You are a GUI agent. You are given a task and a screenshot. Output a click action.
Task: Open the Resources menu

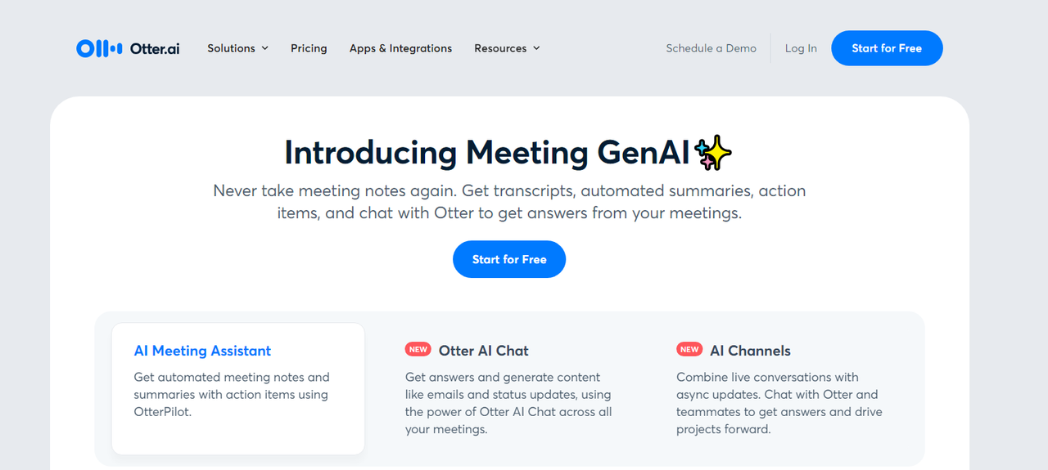(x=500, y=49)
